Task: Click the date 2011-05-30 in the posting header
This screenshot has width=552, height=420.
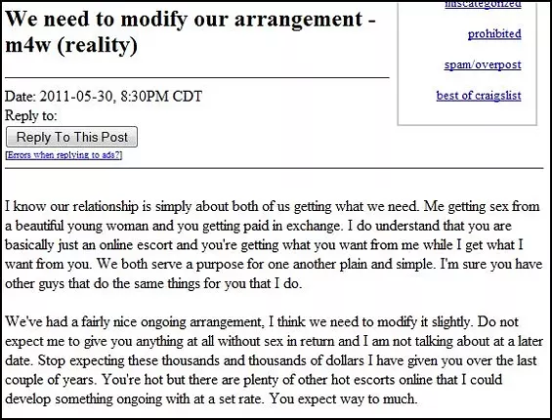Action: (76, 97)
